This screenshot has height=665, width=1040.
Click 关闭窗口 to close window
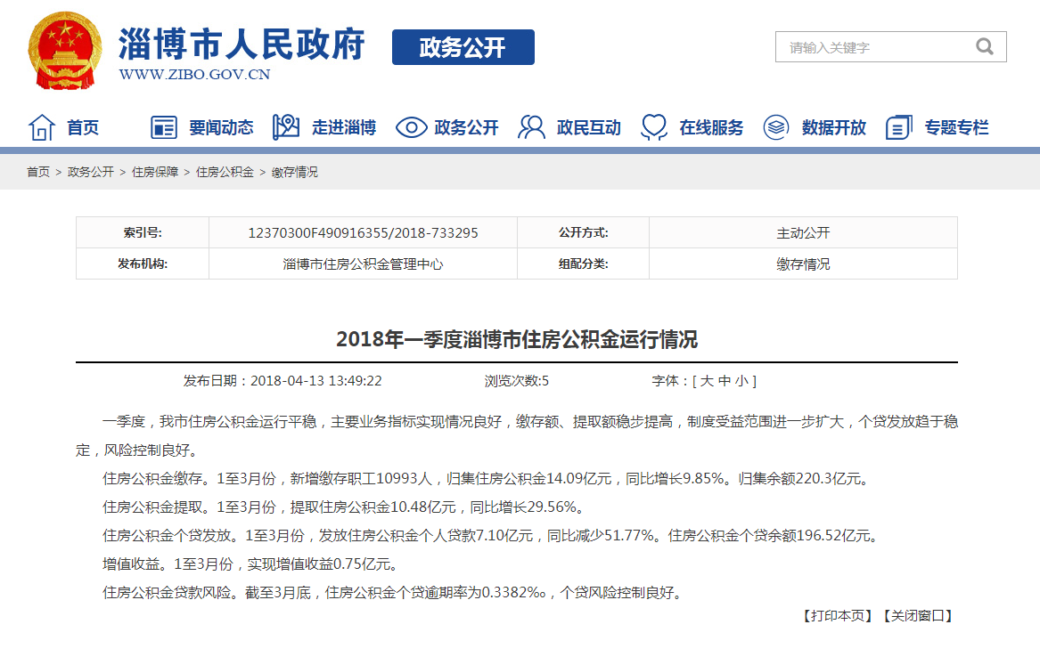point(917,616)
